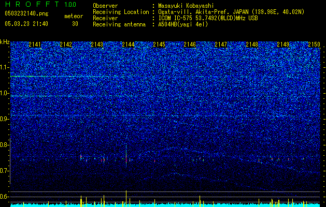Viewport: 326px width, 207px height.
Task: Click the kHz axis unit label
Action: (x=5, y=42)
